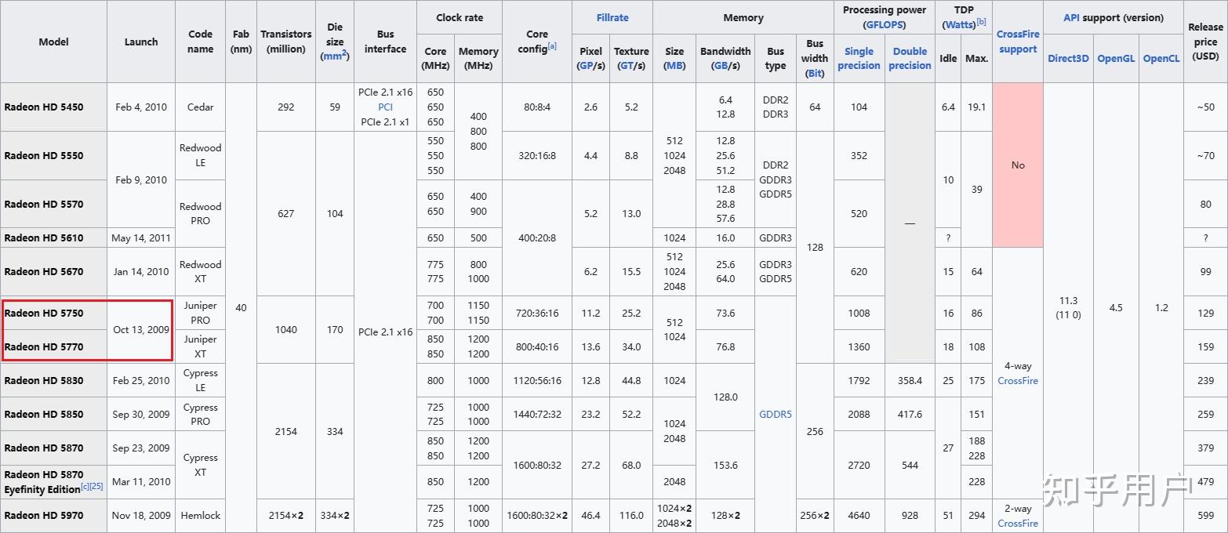The height and width of the screenshot is (533, 1228).
Task: Open the GB link under Bandwidth
Action: click(720, 66)
